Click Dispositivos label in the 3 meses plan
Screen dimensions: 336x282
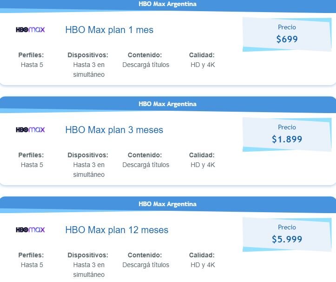pos(88,155)
